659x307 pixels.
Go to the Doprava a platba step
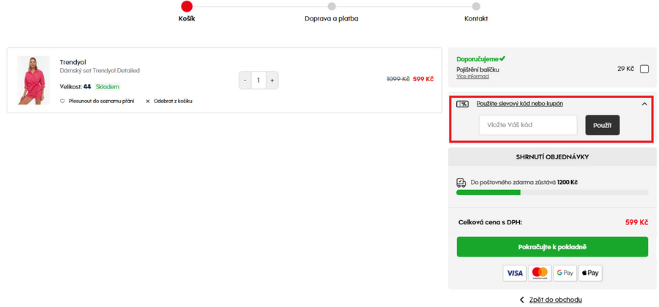coord(332,7)
